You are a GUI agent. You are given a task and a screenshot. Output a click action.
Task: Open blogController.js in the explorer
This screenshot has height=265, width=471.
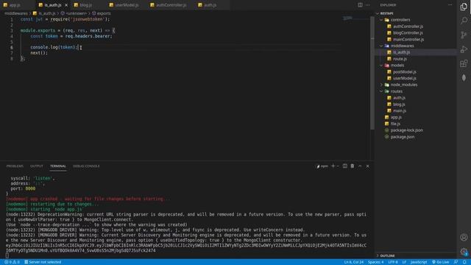408,32
